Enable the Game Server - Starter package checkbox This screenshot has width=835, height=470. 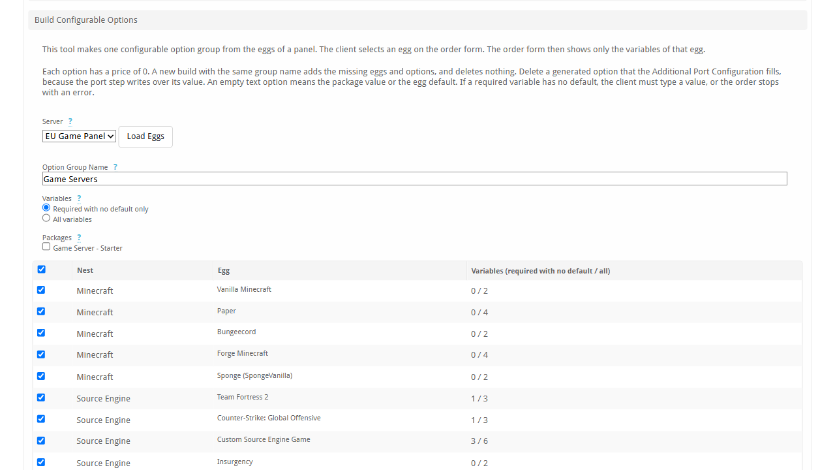(46, 247)
